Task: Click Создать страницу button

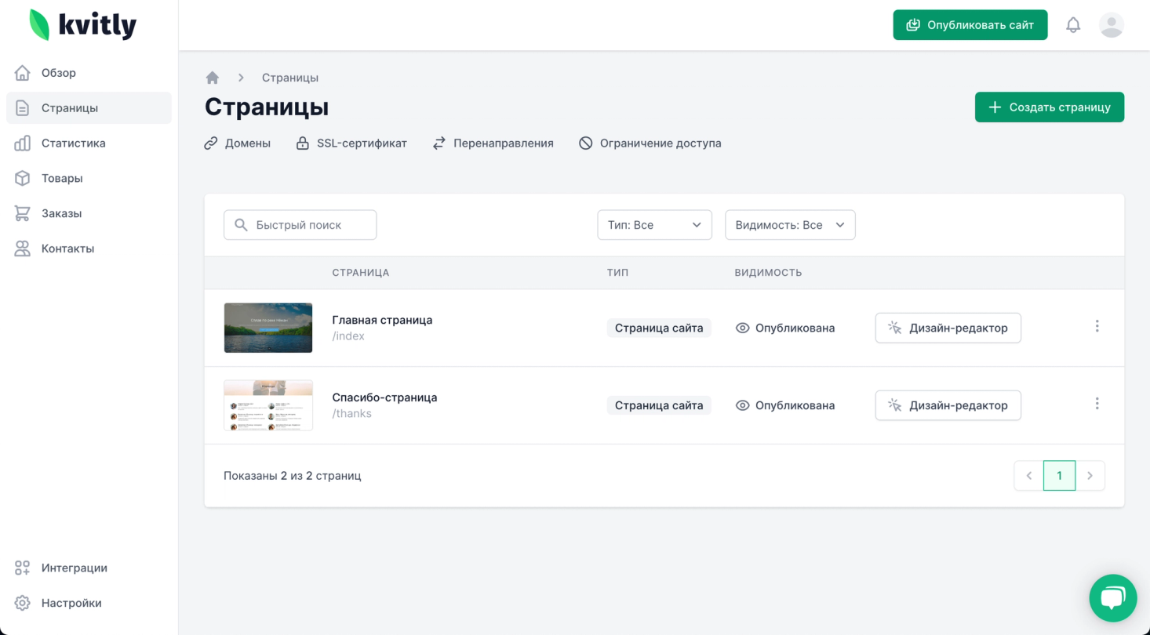Action: (x=1050, y=107)
